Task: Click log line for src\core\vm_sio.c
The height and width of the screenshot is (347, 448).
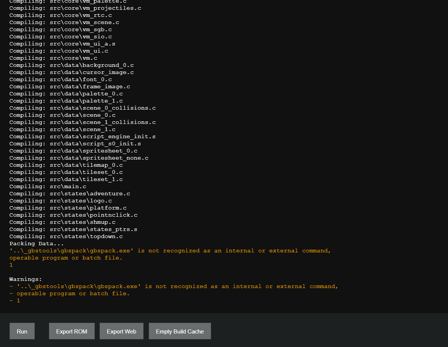Action: point(60,36)
